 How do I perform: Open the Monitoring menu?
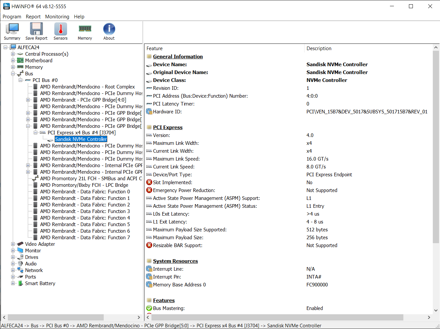[x=57, y=16]
